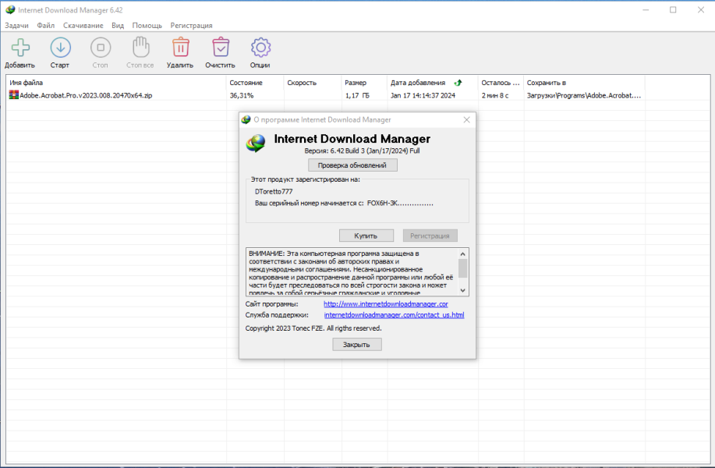Open the Задачи menu
The width and height of the screenshot is (715, 468).
point(16,26)
